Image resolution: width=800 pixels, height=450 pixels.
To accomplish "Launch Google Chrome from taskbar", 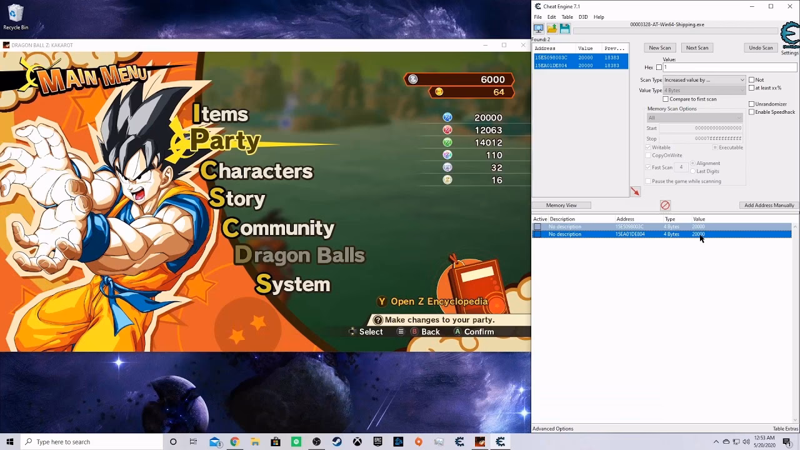I will coord(234,442).
